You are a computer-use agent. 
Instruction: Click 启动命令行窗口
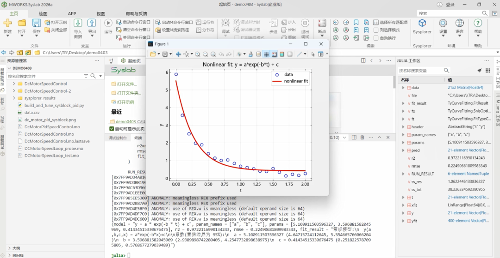133,22
